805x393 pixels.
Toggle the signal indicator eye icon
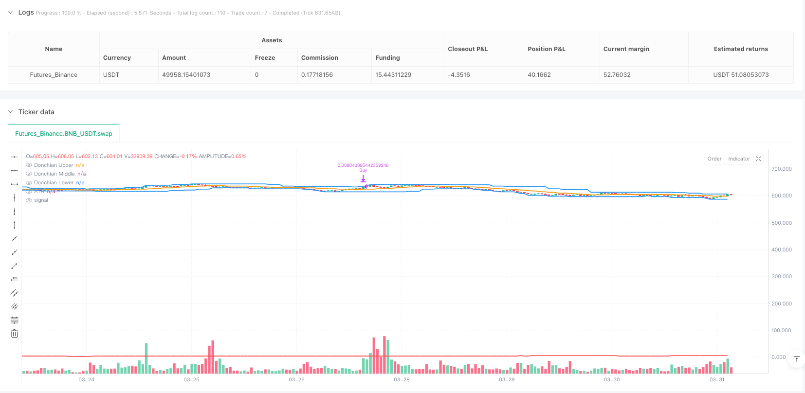click(29, 200)
